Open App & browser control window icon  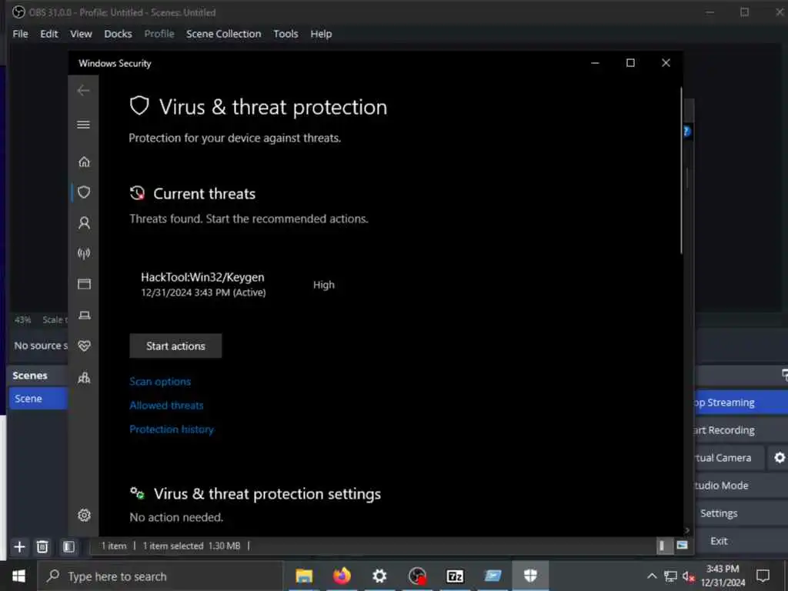[x=84, y=284]
